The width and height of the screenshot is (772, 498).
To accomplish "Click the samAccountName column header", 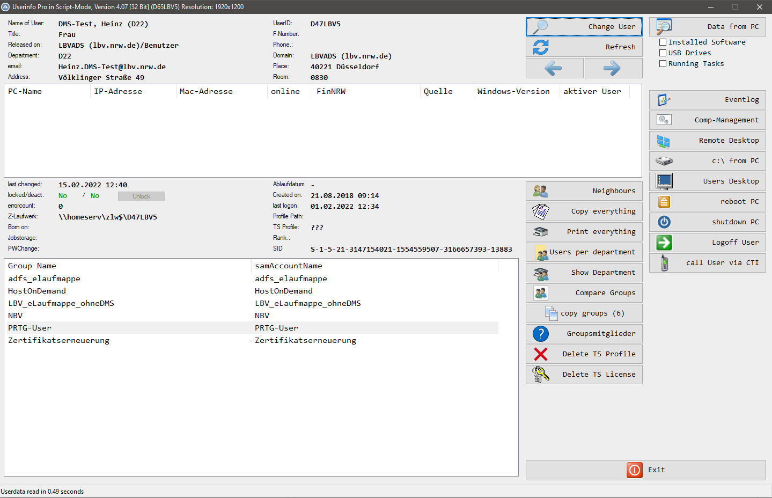I will click(x=374, y=266).
